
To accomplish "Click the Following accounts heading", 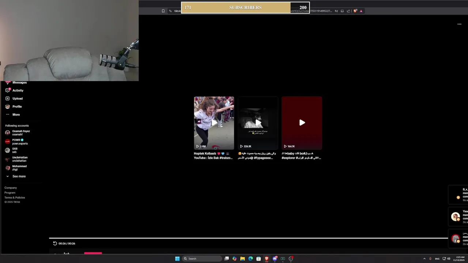I will coord(17,126).
